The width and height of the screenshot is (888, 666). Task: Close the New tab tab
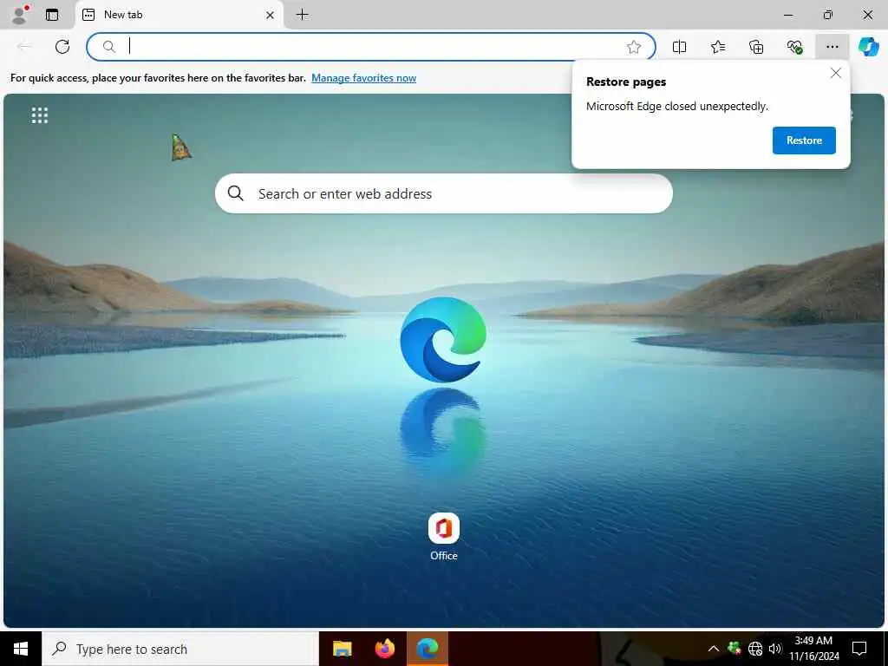tap(271, 15)
